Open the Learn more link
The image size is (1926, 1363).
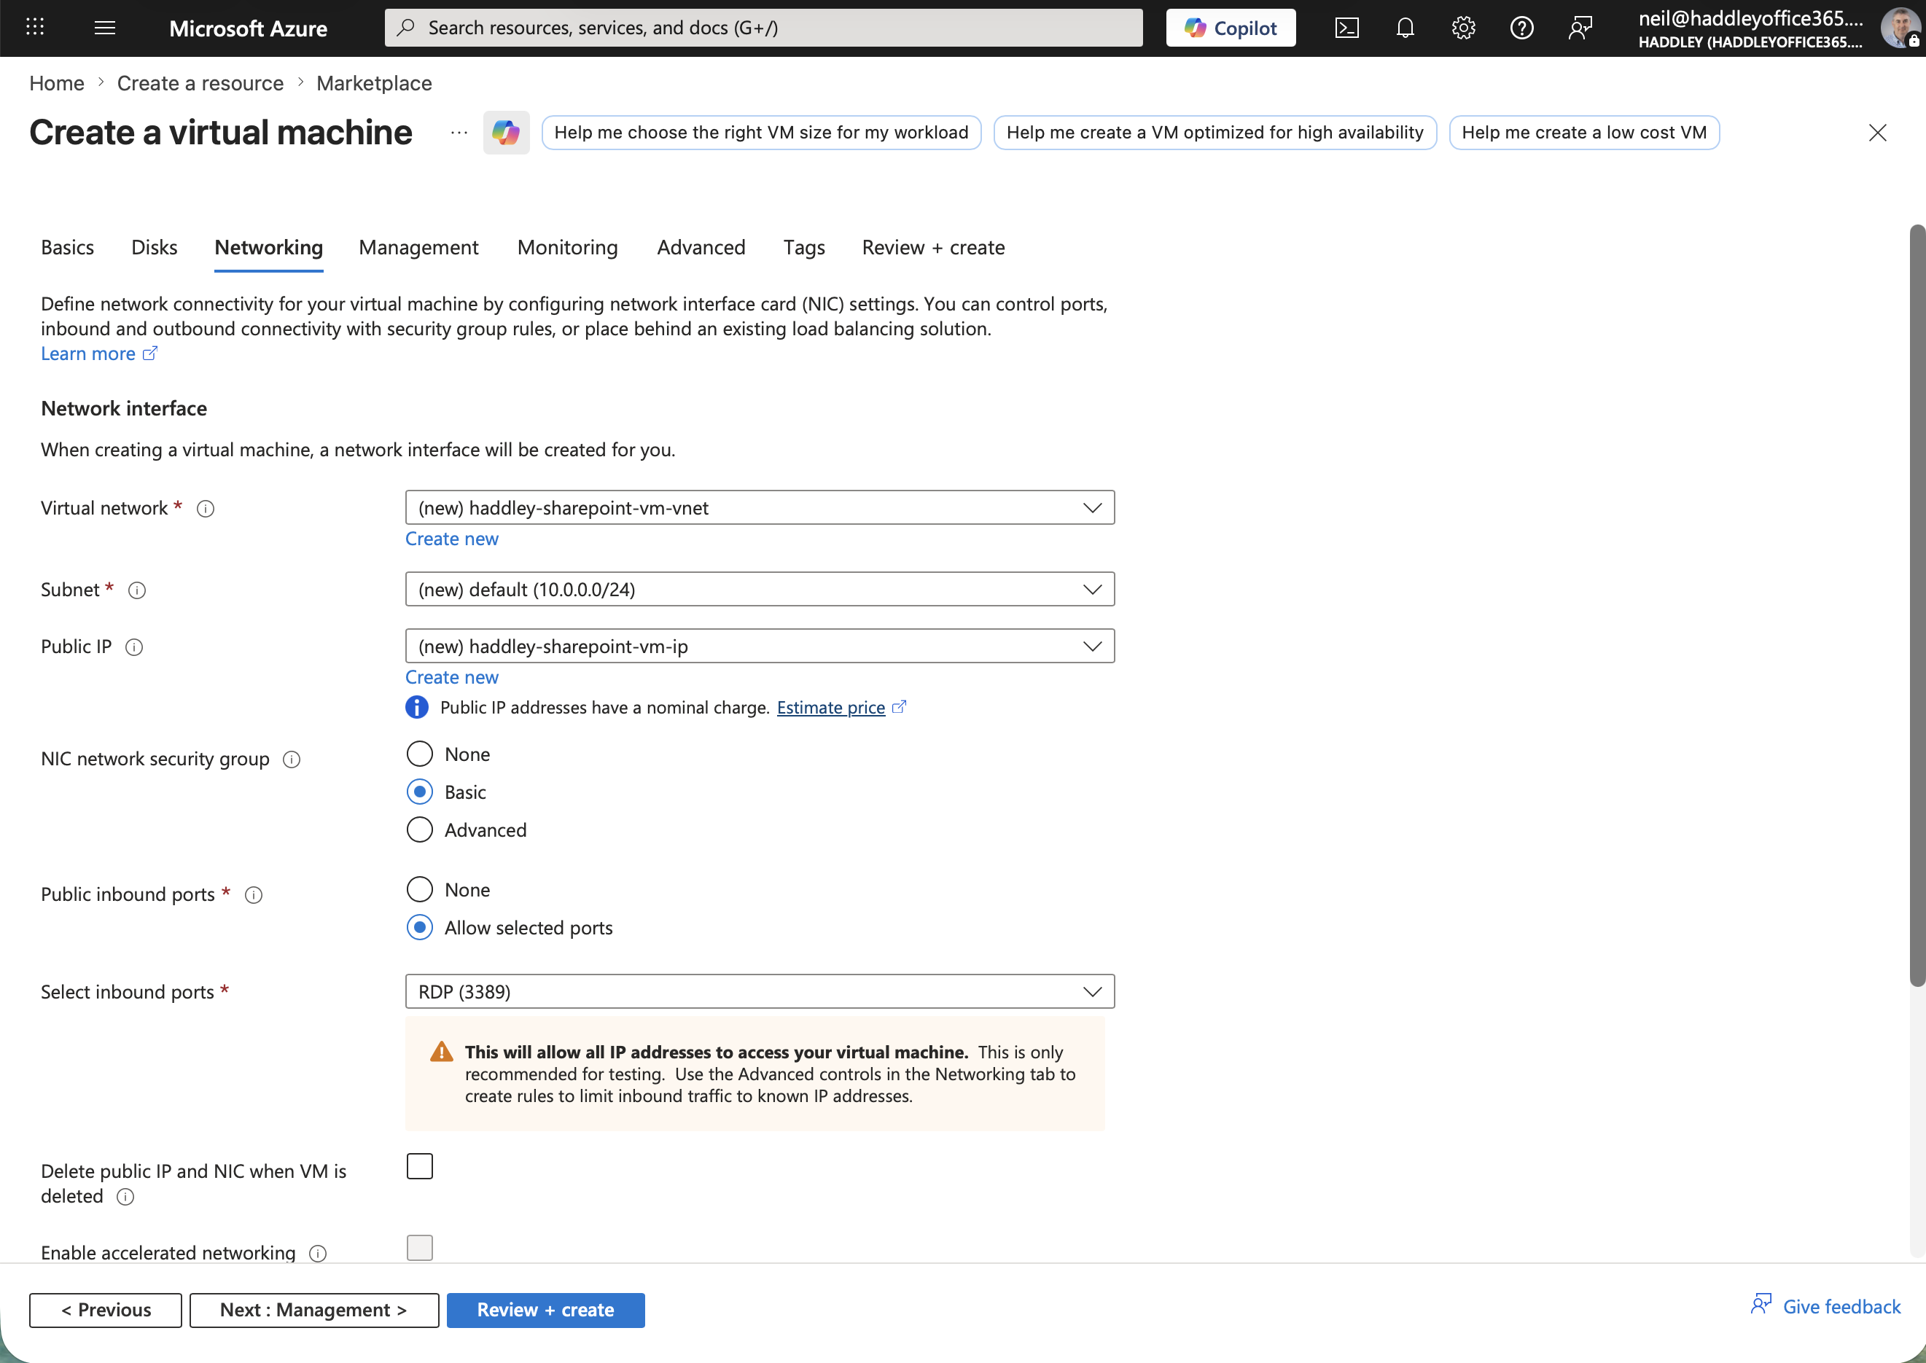[88, 354]
